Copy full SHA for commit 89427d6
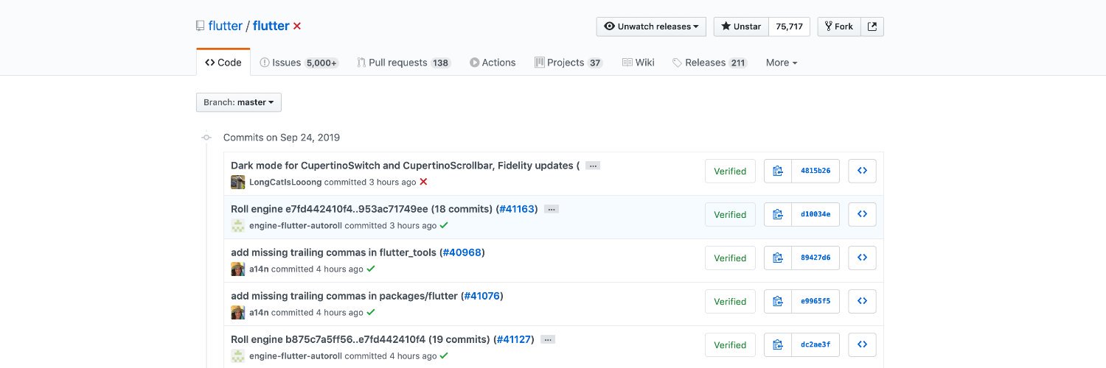1106x368 pixels. pos(778,258)
